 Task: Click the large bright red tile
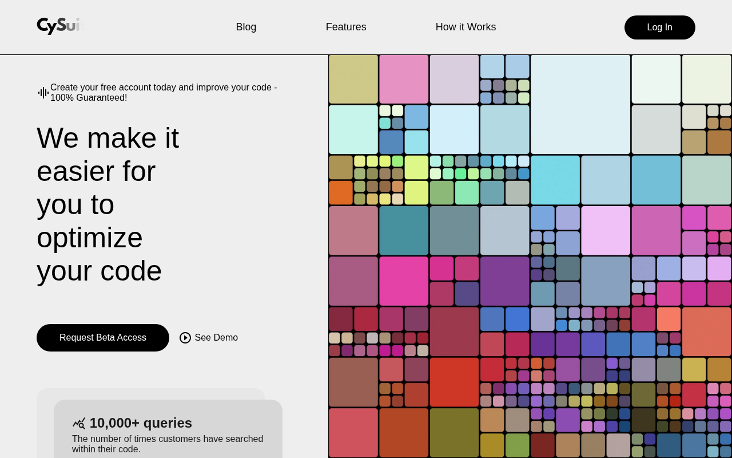coord(454,382)
